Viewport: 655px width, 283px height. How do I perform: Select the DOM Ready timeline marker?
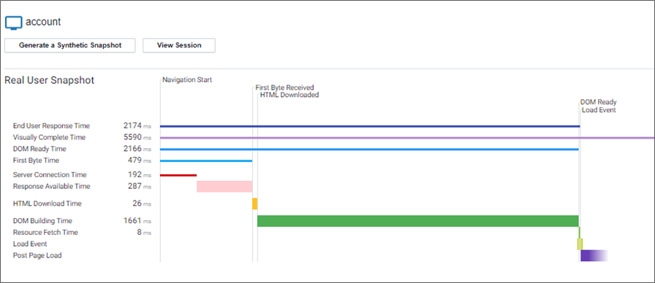tap(598, 102)
